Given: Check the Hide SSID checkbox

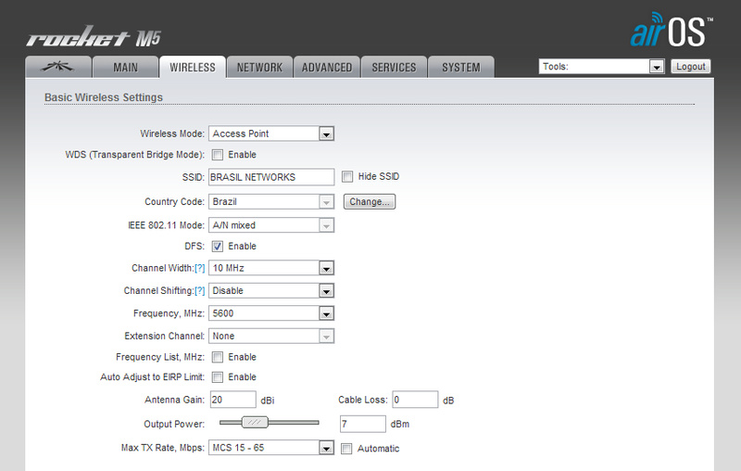Looking at the screenshot, I should [347, 176].
